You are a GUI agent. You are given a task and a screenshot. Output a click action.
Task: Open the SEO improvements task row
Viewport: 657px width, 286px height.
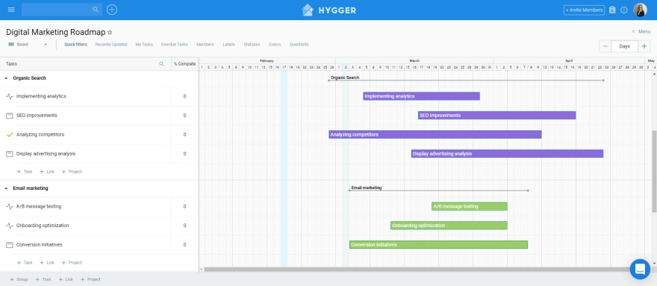99,115
